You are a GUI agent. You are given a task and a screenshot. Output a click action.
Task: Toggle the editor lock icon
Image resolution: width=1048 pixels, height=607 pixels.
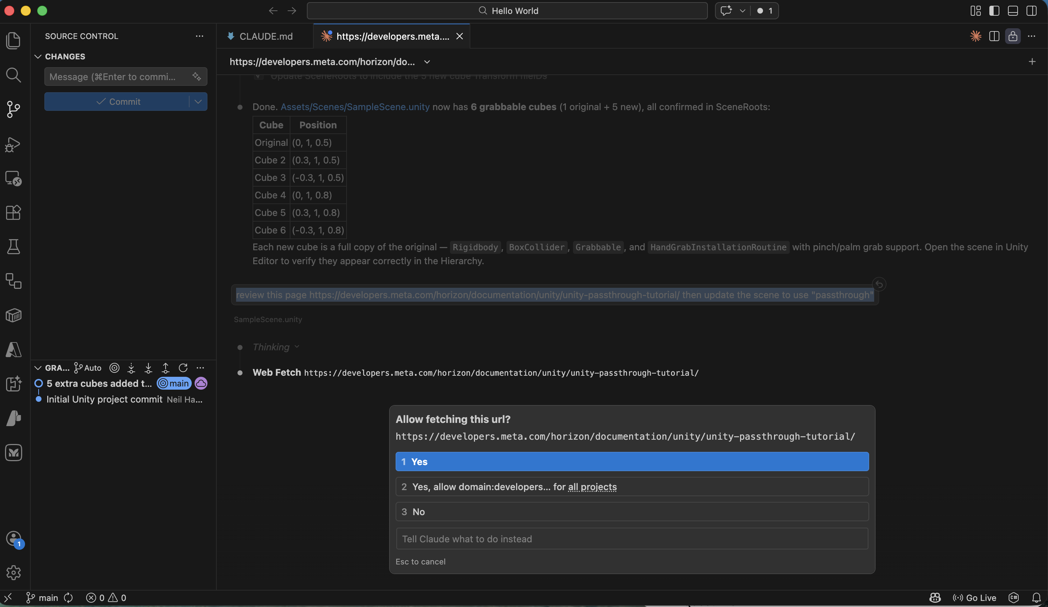(x=1013, y=36)
